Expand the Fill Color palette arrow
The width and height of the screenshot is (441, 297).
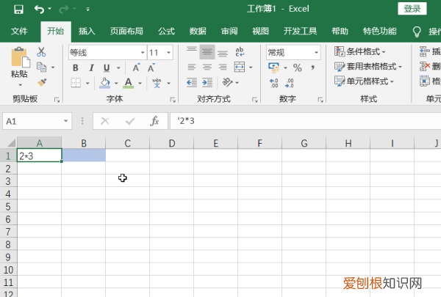point(116,83)
